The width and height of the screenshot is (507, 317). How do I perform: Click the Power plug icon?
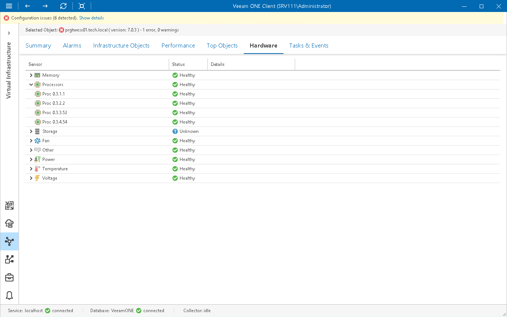tap(37, 159)
